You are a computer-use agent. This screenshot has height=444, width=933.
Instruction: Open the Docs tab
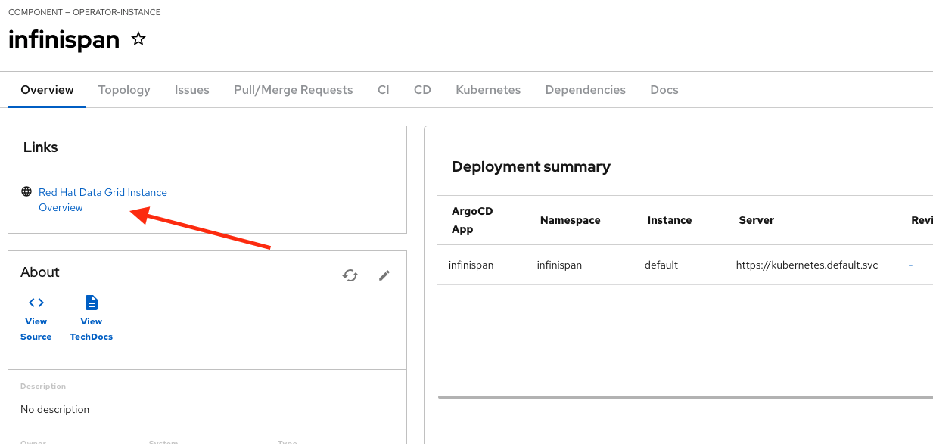coord(664,90)
